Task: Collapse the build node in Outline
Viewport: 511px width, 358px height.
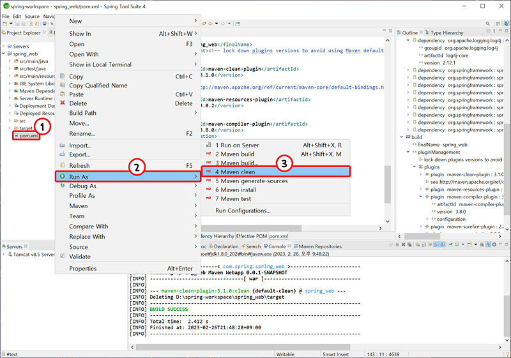Action: pyautogui.click(x=402, y=137)
